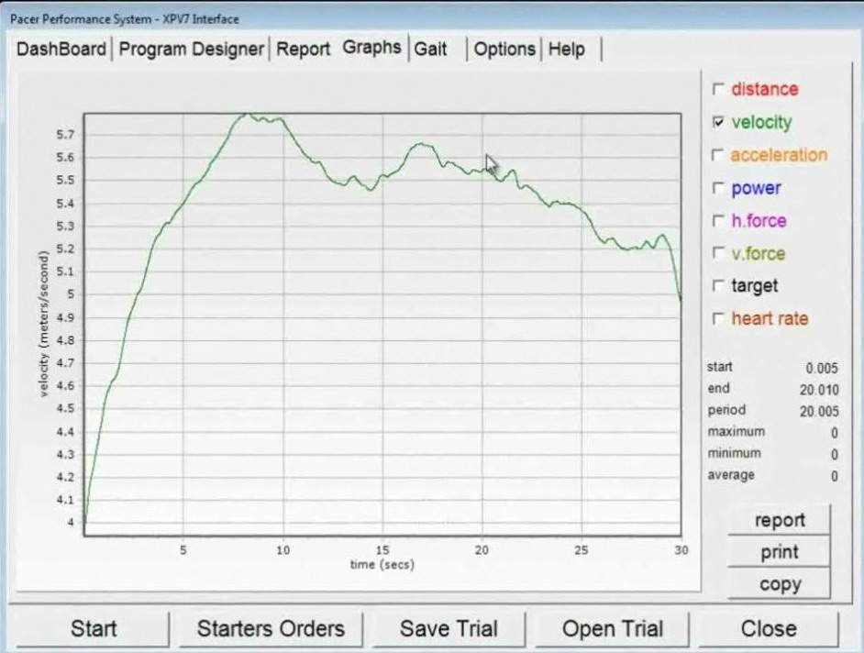Enable the distance checkbox
This screenshot has height=653, width=864.
tap(718, 89)
